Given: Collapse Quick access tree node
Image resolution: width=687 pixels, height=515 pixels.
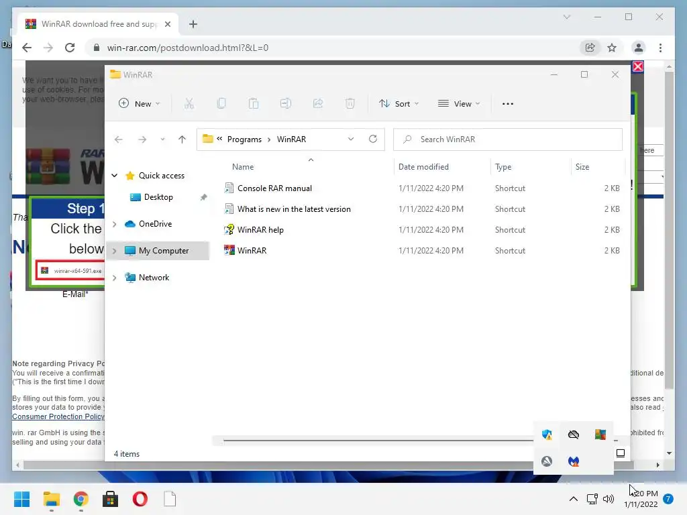Looking at the screenshot, I should tap(114, 175).
